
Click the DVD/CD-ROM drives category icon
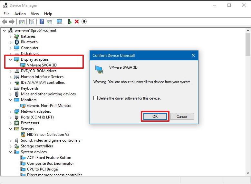pyautogui.click(x=17, y=71)
